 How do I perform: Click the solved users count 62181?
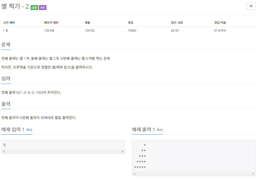175,31
